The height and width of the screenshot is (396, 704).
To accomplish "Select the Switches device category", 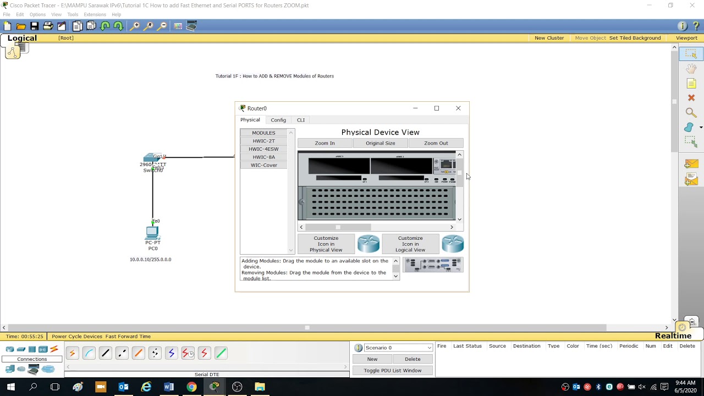I will (21, 349).
